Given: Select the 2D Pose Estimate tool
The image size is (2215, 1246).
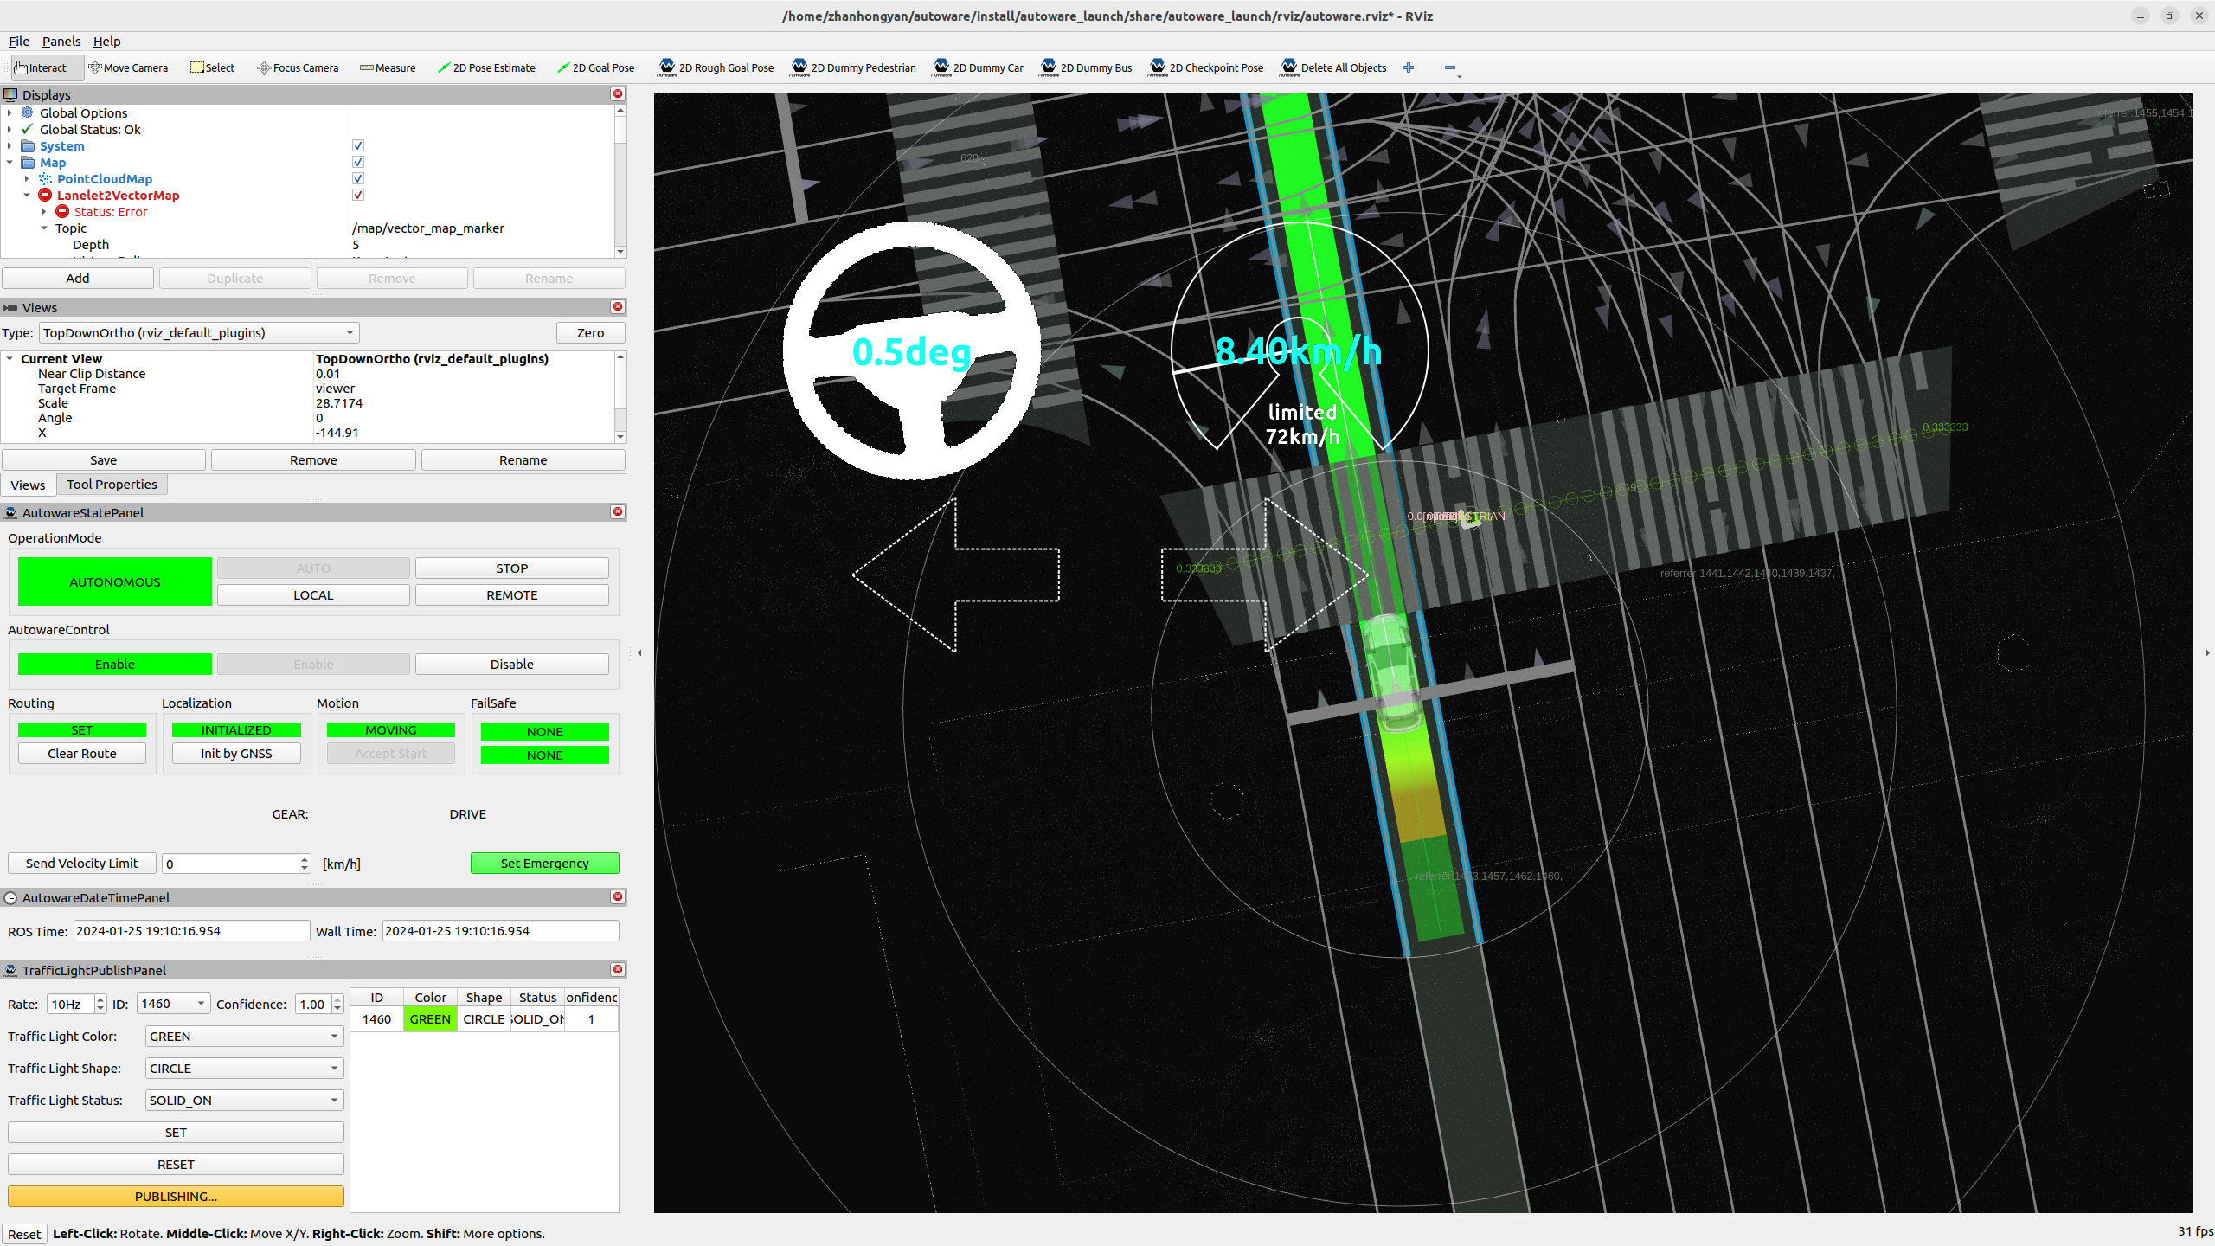Looking at the screenshot, I should click(x=486, y=67).
